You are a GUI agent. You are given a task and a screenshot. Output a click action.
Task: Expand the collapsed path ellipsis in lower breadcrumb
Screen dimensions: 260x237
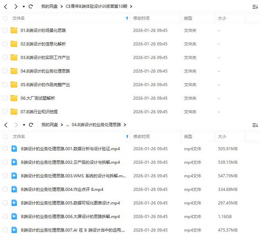67,125
